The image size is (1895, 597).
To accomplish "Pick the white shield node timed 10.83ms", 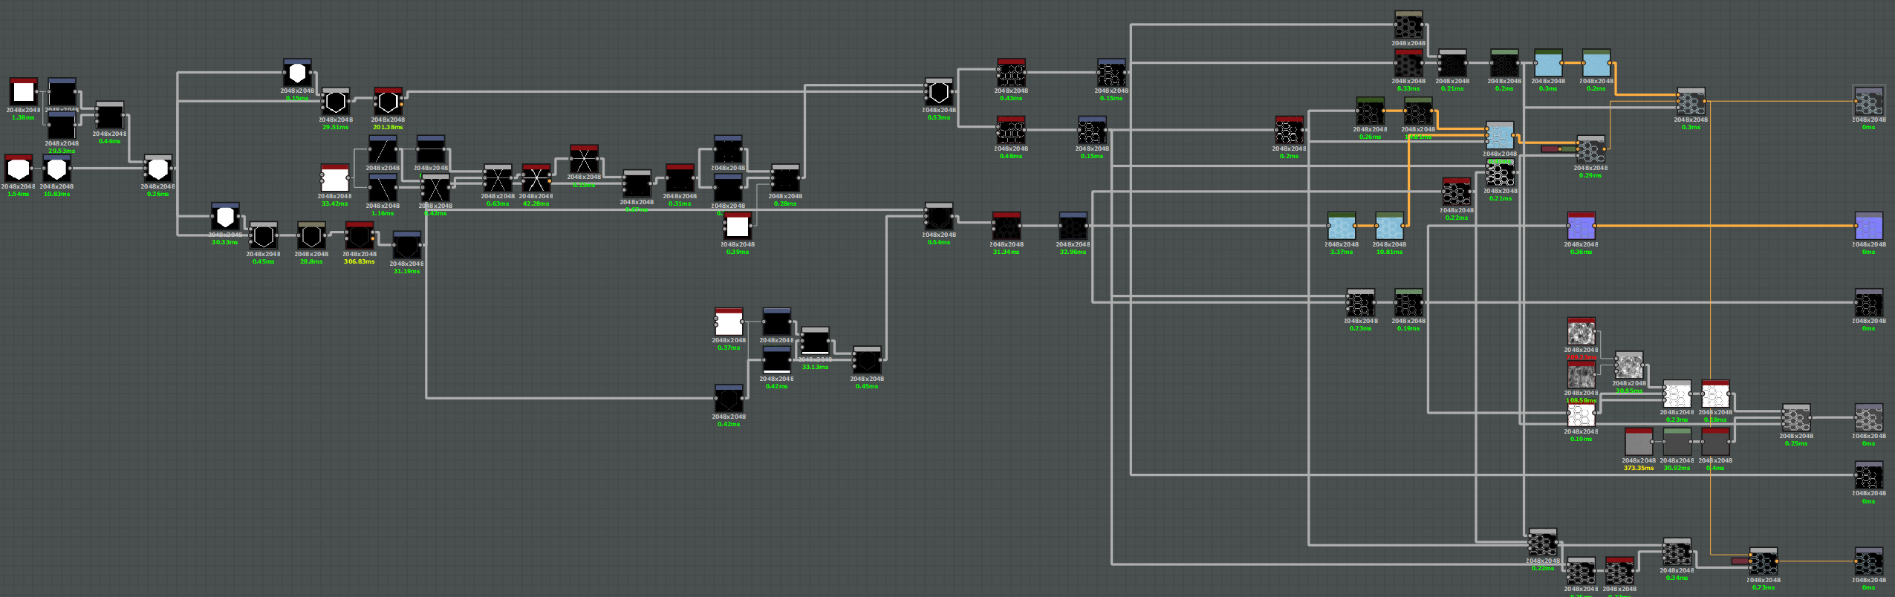I will coord(56,169).
